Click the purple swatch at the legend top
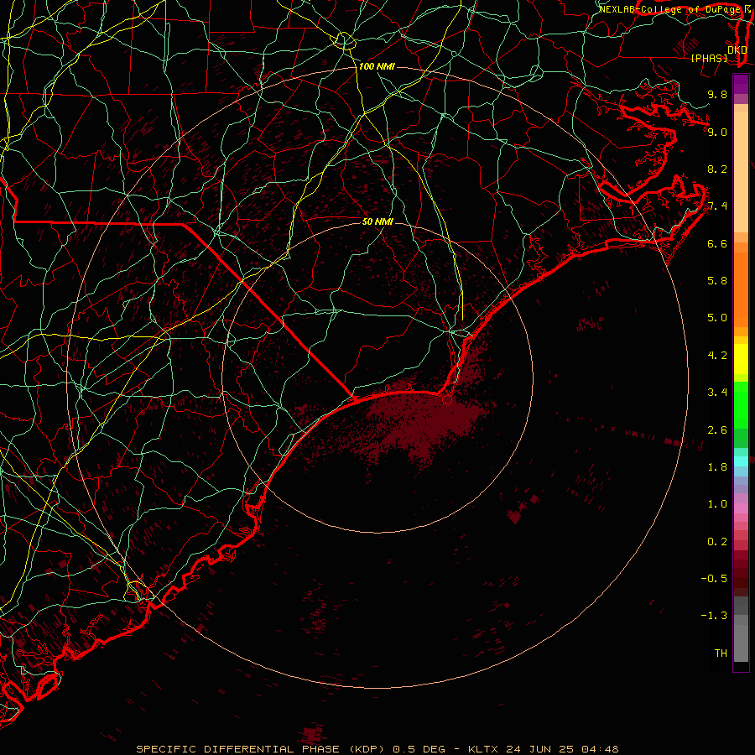Image resolution: width=755 pixels, height=755 pixels. tap(741, 84)
